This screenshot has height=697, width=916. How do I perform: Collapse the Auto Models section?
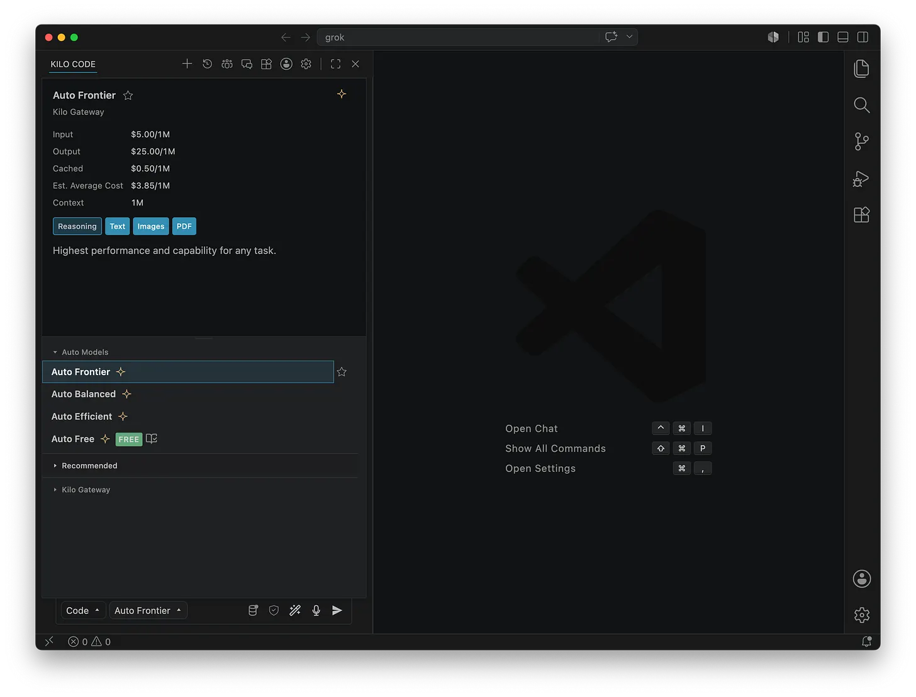81,352
